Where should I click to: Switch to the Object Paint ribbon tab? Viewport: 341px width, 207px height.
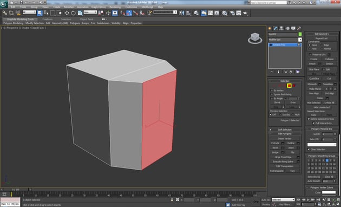tap(87, 19)
